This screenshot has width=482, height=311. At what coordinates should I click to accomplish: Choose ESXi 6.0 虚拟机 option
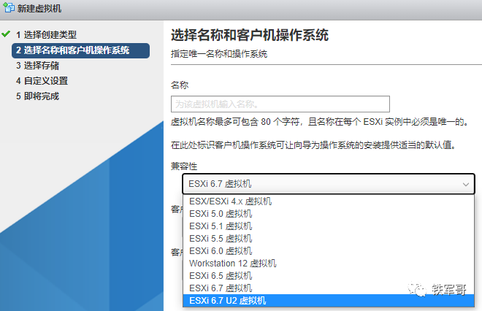(x=329, y=251)
